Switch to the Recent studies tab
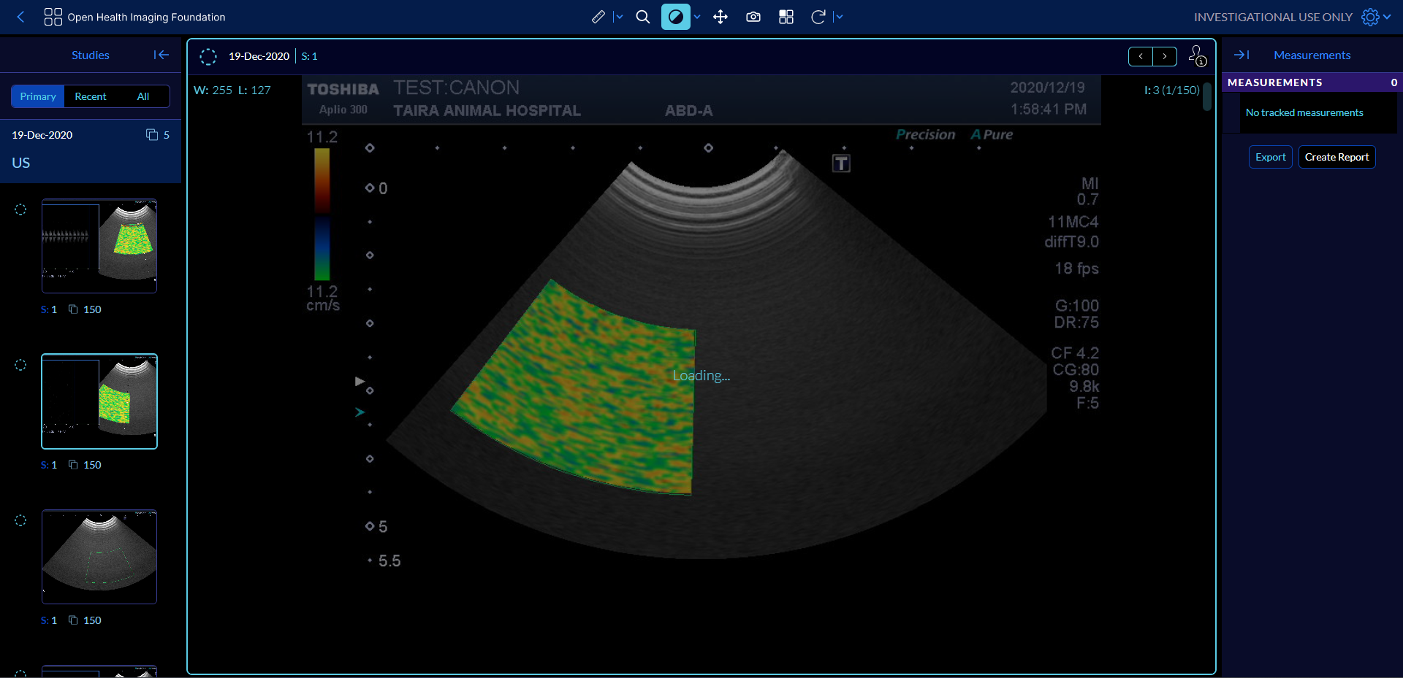This screenshot has height=678, width=1403. coord(91,96)
